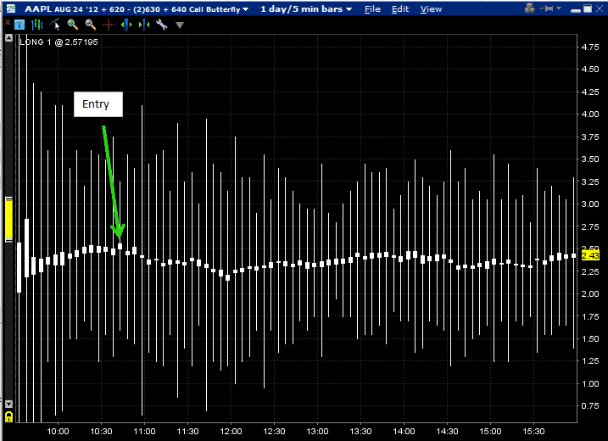Click the windows grouping icon in the title bar
Viewport: 608px width, 441px height.
point(530,8)
